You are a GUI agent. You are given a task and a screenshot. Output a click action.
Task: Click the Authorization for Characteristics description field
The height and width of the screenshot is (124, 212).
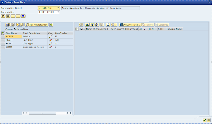tap(101, 8)
